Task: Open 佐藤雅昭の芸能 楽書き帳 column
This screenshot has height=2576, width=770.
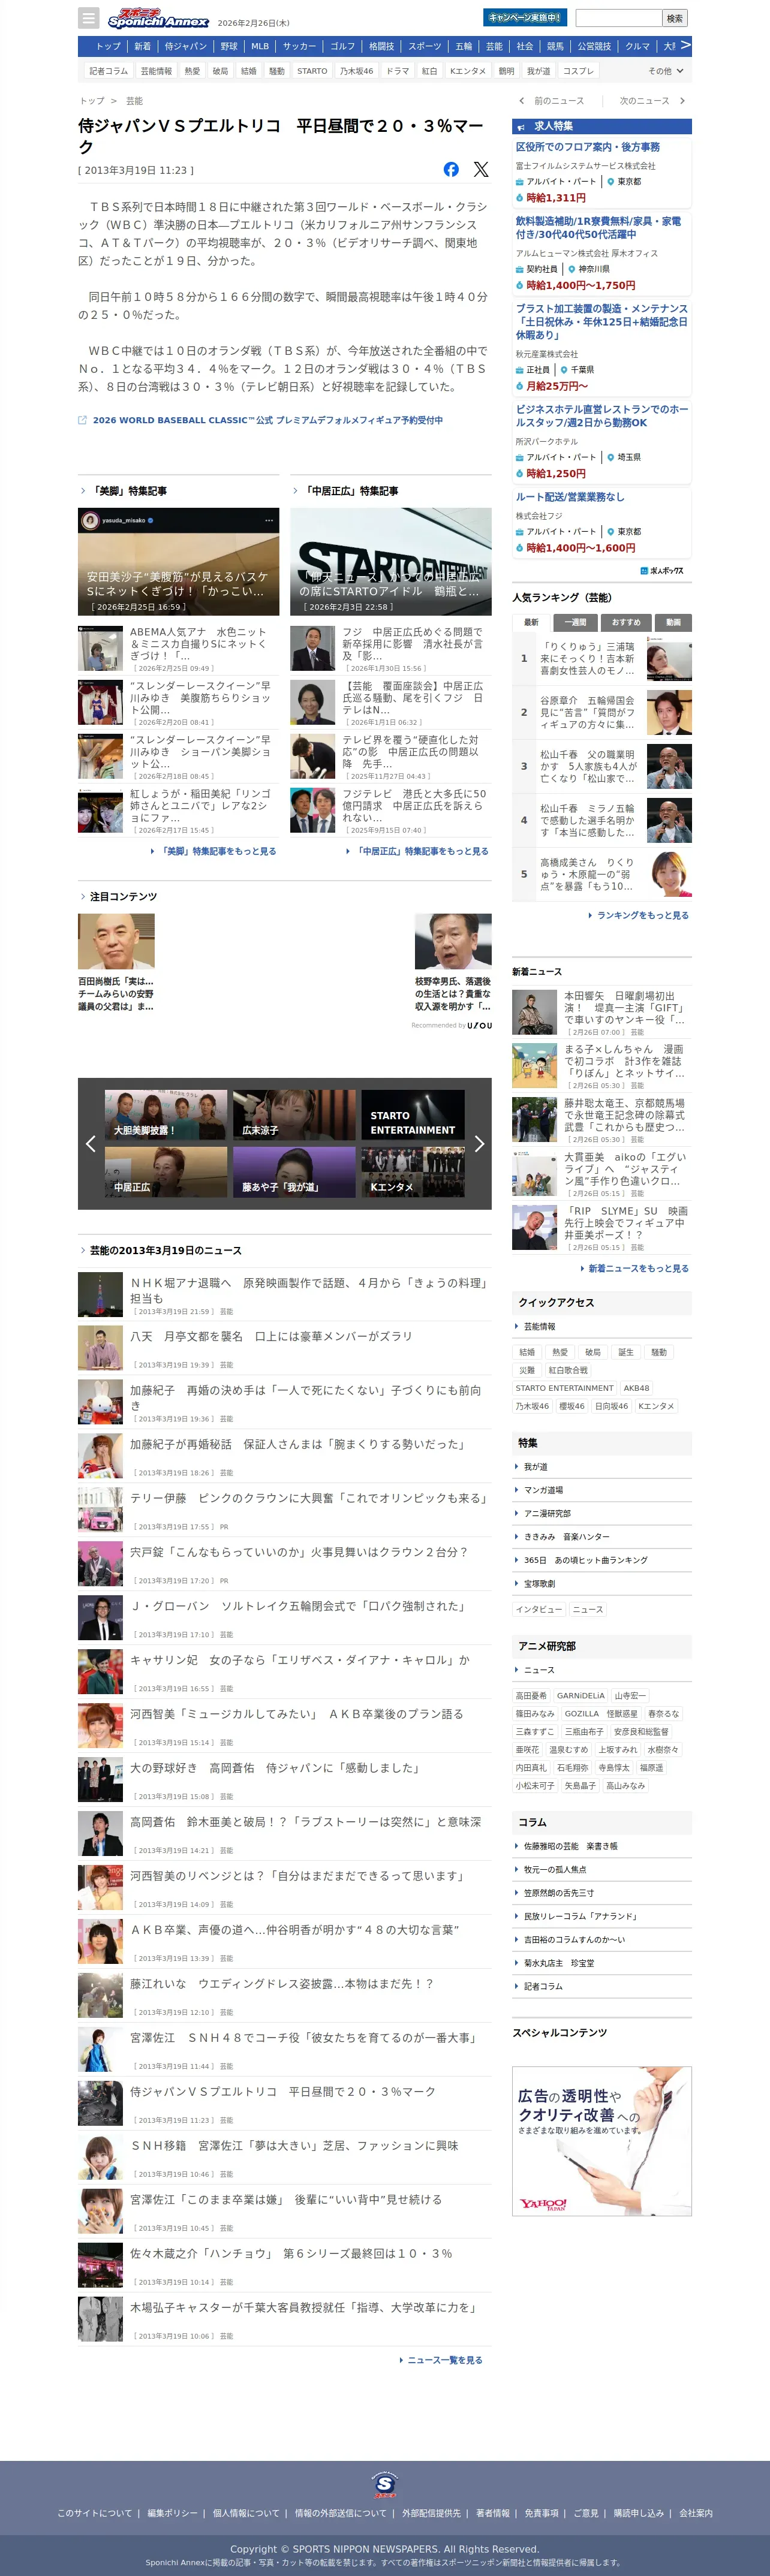Action: (x=570, y=1846)
